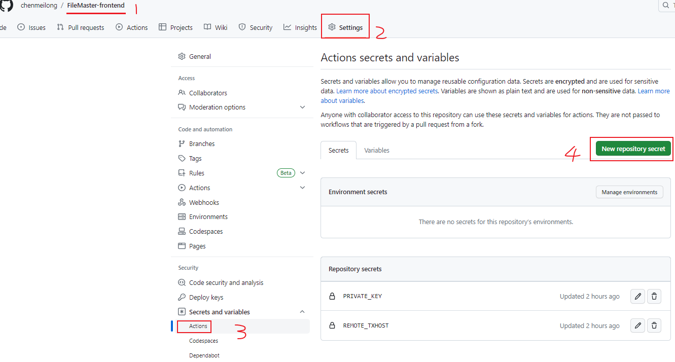
Task: Select Dependabot under Secrets and variables
Action: click(204, 355)
